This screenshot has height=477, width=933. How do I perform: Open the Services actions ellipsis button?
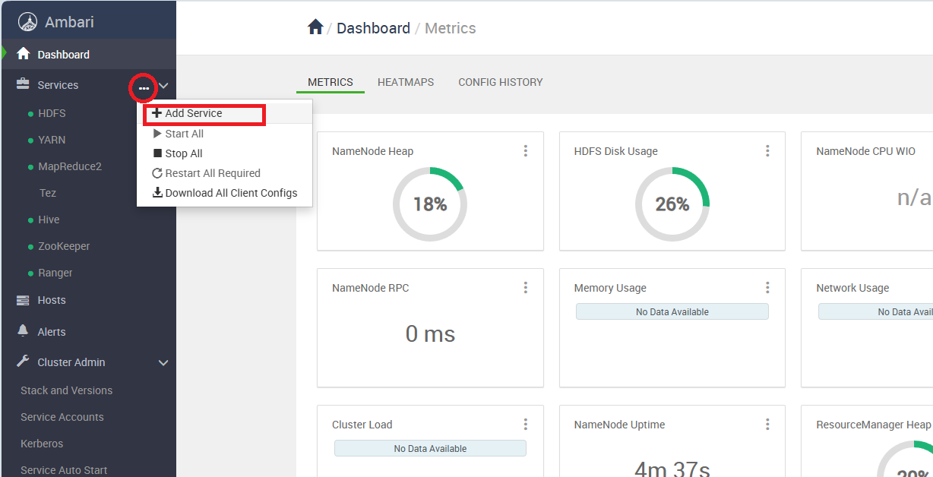pyautogui.click(x=144, y=89)
